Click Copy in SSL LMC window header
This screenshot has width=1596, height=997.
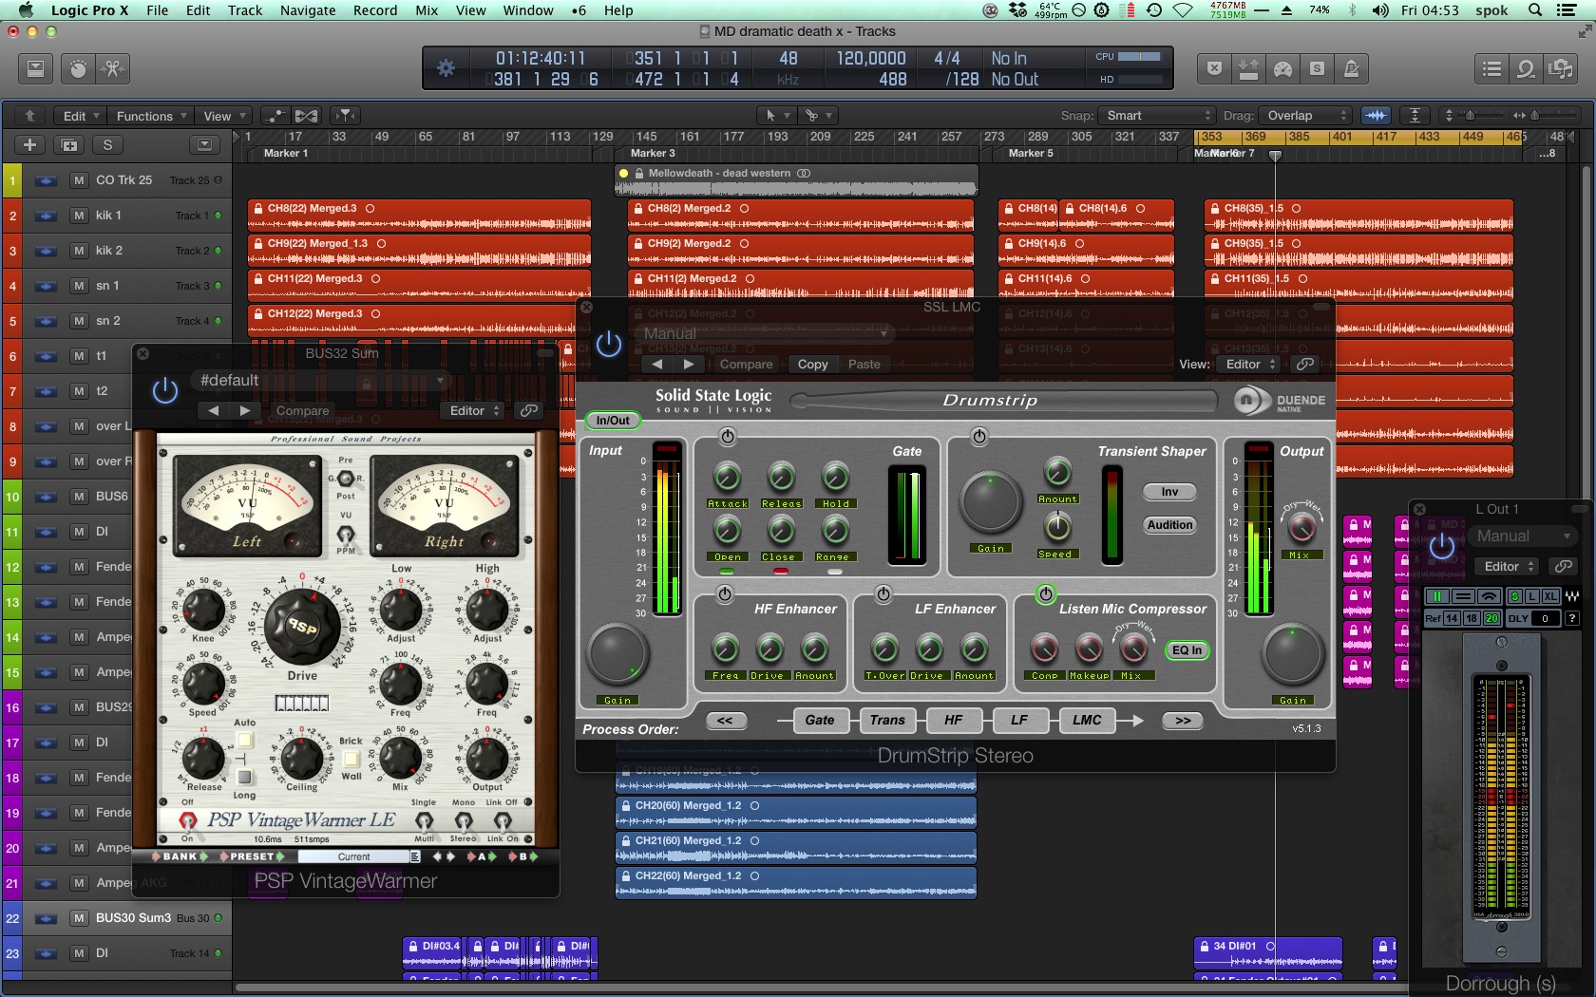click(x=812, y=364)
